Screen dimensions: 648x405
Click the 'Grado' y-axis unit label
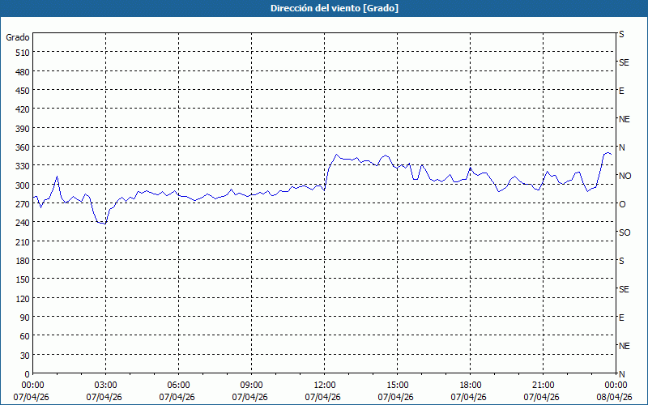18,37
